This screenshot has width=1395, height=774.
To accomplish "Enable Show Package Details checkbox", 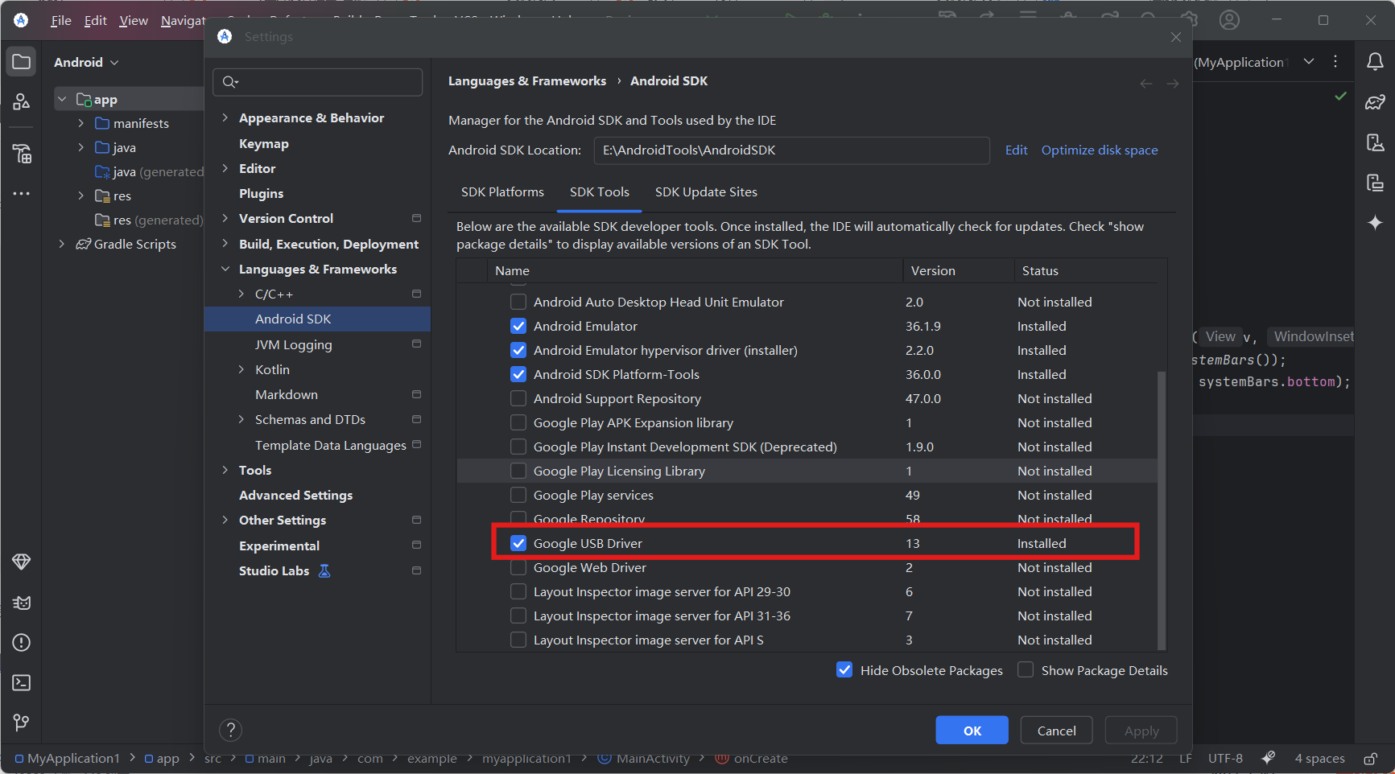I will pos(1026,669).
